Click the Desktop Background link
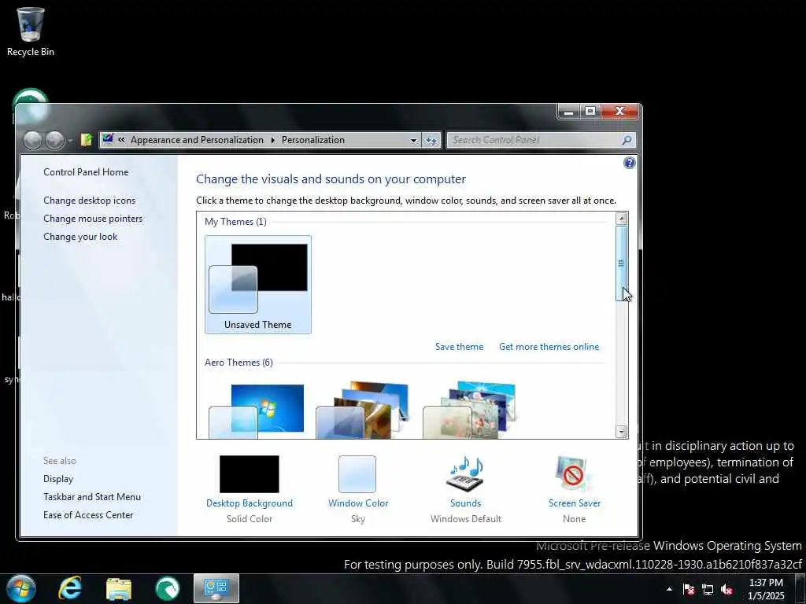The height and width of the screenshot is (604, 806). click(250, 503)
